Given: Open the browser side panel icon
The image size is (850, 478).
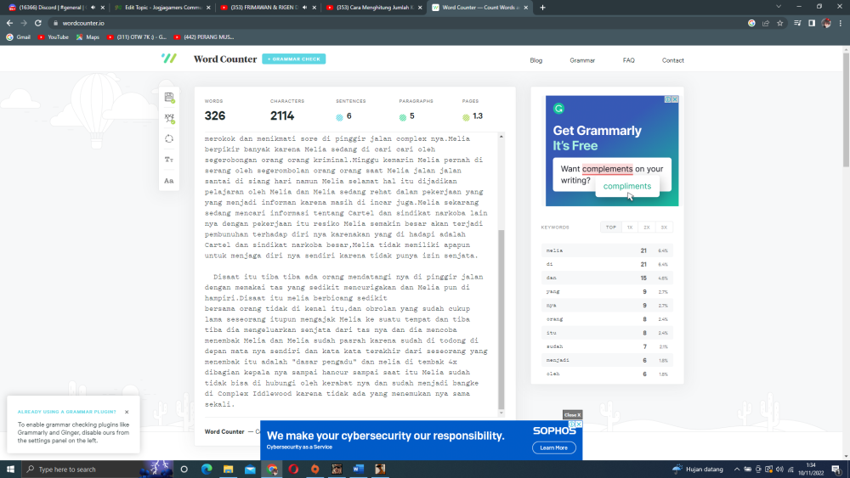Looking at the screenshot, I should [812, 23].
